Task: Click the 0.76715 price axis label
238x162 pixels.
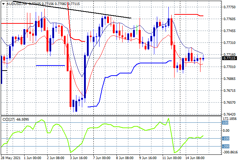Action: 229,91
